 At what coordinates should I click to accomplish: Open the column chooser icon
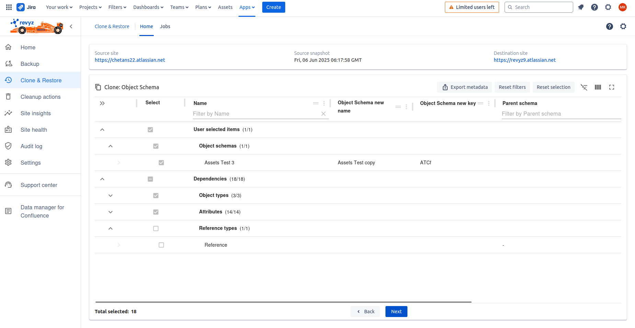[x=598, y=87]
